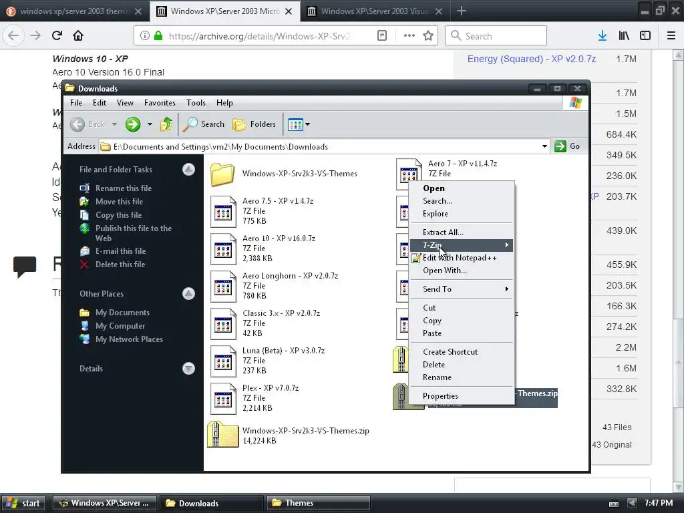Screen dimensions: 684x513
Task: Collapse Other Places panel
Action: 188,294
